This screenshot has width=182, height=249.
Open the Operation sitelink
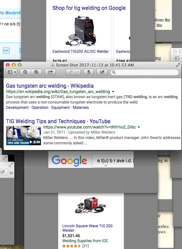pyautogui.click(x=40, y=108)
